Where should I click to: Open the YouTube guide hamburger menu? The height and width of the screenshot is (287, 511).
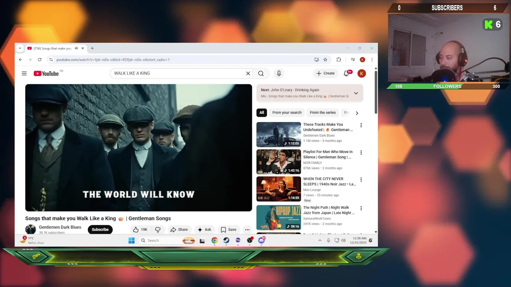pos(24,73)
